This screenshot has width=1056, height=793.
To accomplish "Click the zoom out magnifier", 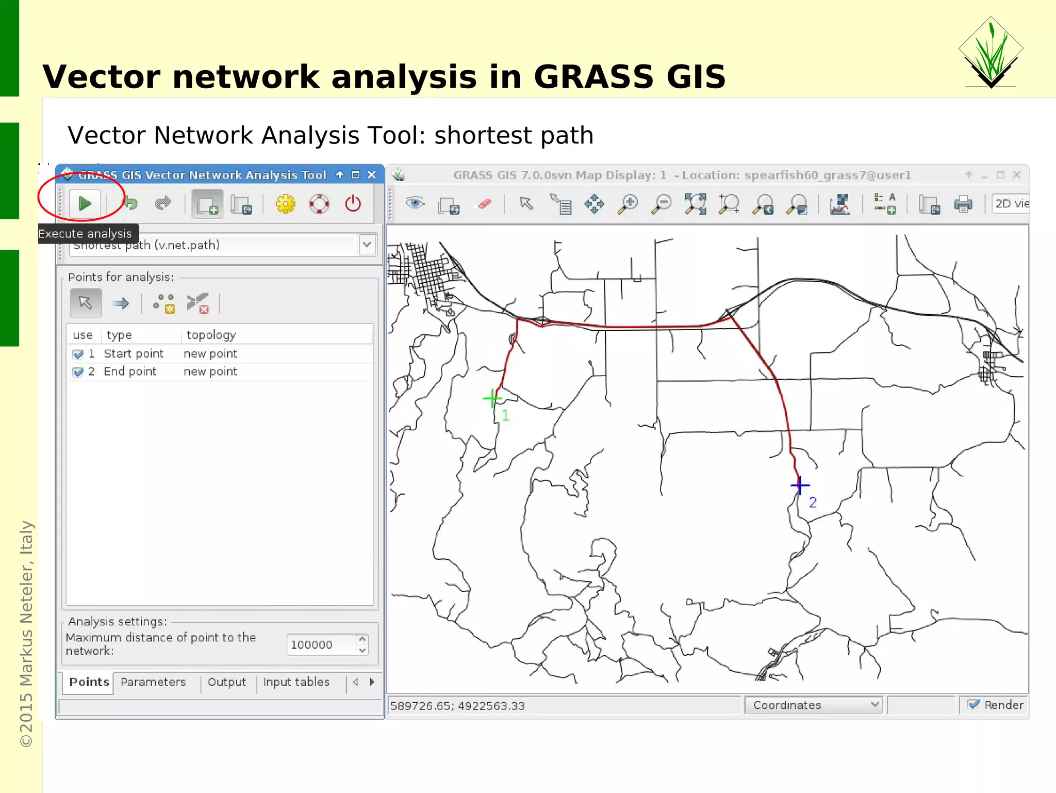I will click(x=662, y=204).
